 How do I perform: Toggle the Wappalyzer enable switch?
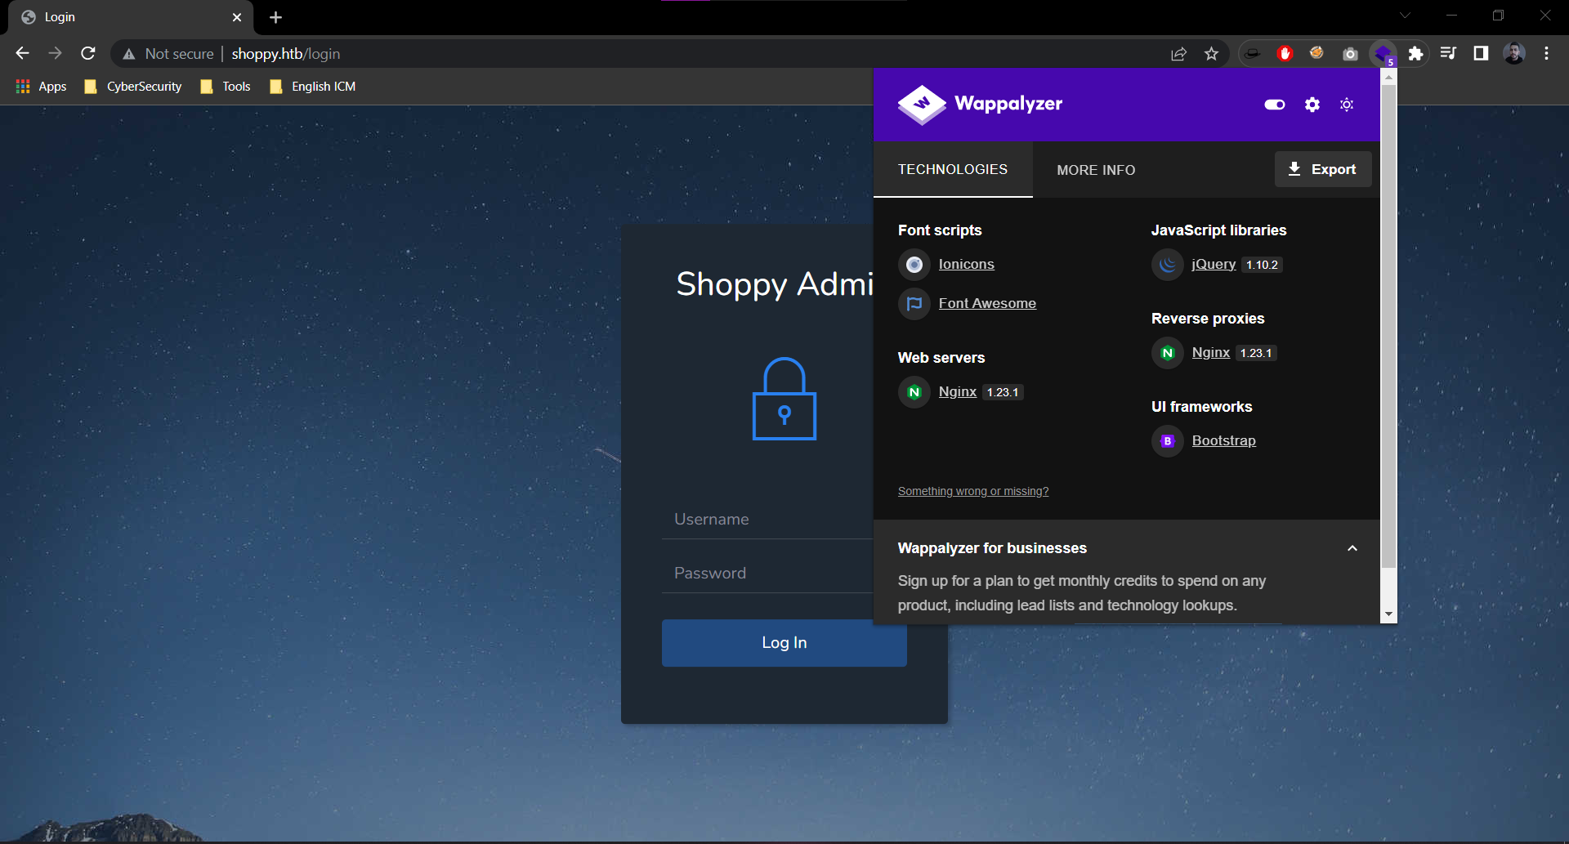click(1274, 105)
